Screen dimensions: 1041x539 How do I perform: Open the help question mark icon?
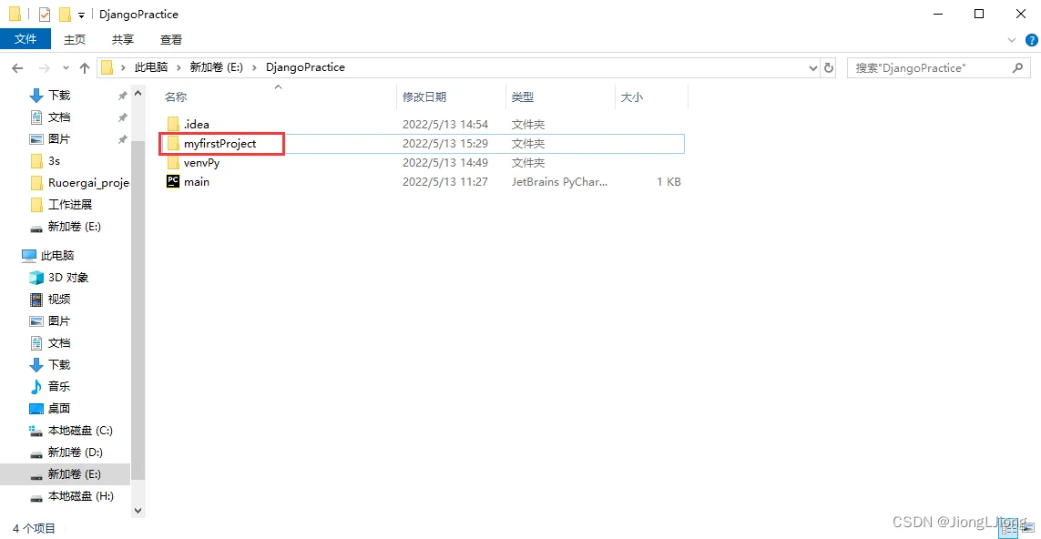[x=1031, y=40]
